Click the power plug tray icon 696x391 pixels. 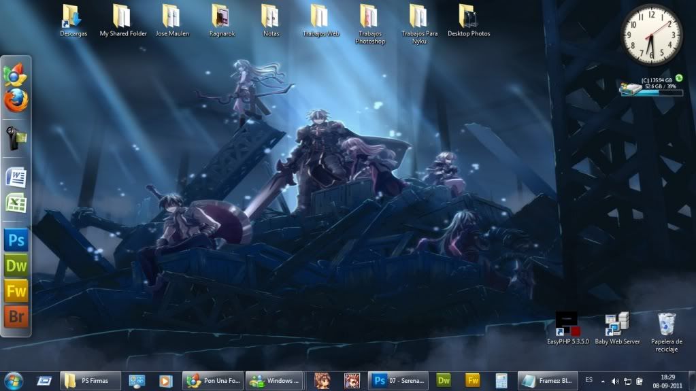tap(639, 381)
